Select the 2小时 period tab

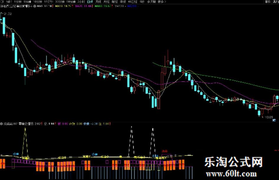pyautogui.click(x=81, y=2)
